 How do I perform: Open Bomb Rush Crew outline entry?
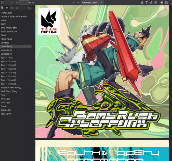coord(9,31)
